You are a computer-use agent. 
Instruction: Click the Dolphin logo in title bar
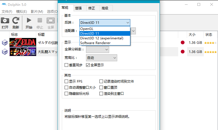point(4,4)
